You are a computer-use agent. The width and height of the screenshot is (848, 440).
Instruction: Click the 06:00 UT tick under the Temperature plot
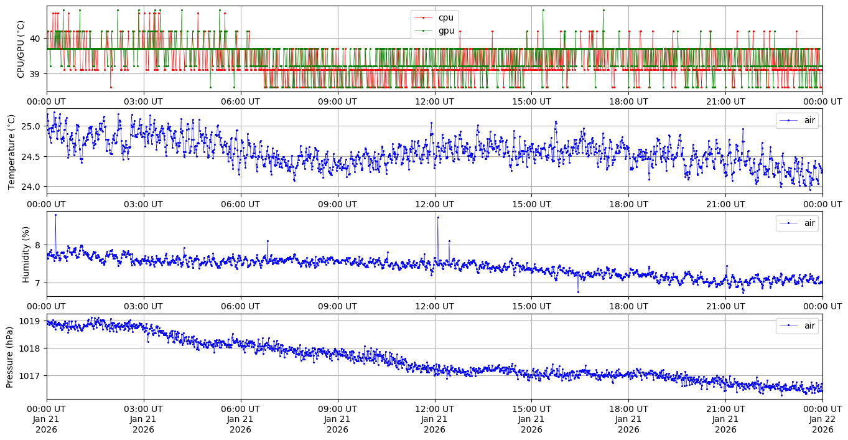pyautogui.click(x=240, y=204)
